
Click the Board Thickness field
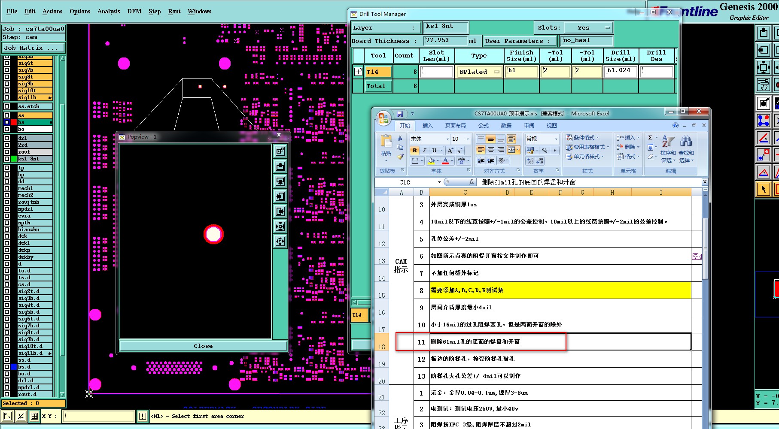coord(445,41)
